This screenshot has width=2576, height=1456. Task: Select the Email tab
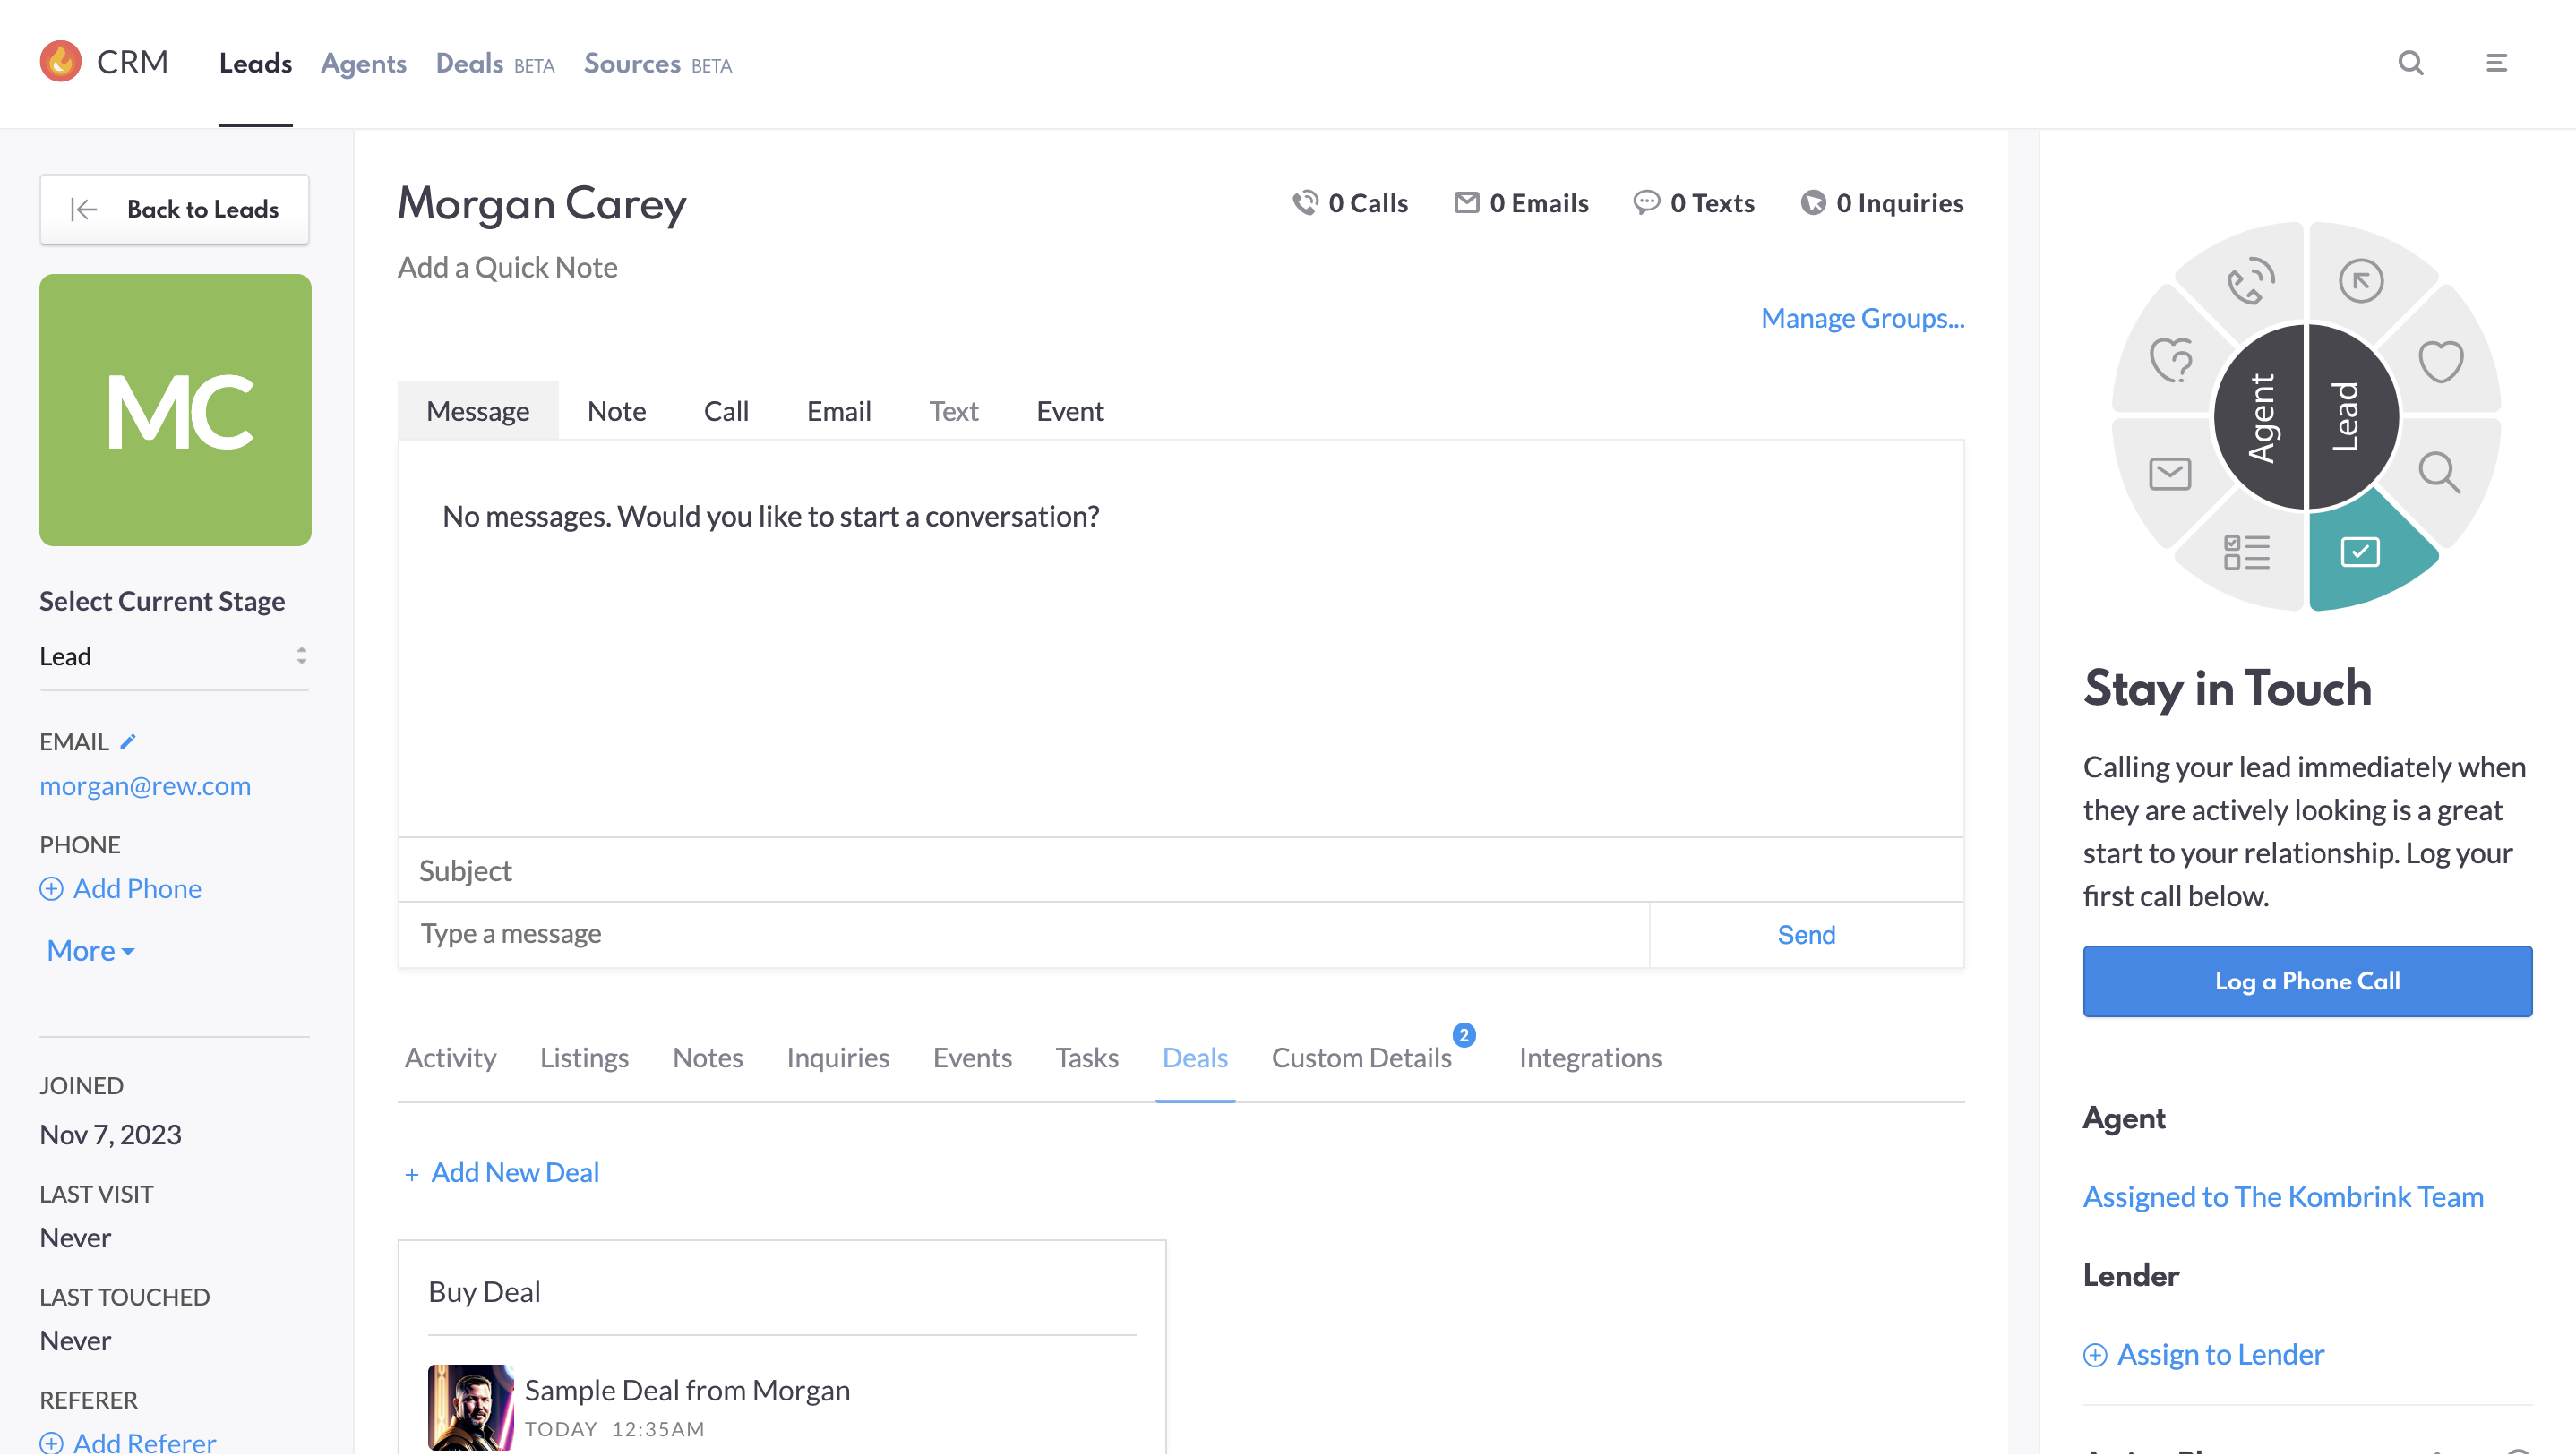coord(838,410)
